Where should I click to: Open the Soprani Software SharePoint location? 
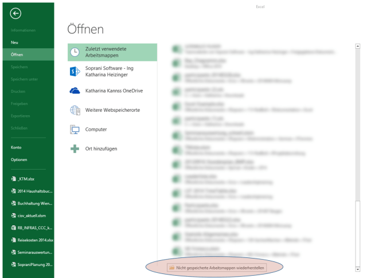coord(75,72)
